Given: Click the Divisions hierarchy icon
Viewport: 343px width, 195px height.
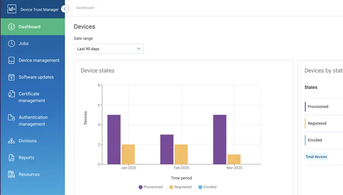Looking at the screenshot, I should (x=11, y=141).
